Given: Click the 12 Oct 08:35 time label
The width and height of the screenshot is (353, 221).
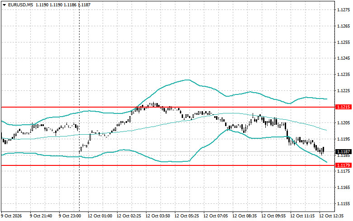Looking at the screenshot, I should (x=245, y=216).
